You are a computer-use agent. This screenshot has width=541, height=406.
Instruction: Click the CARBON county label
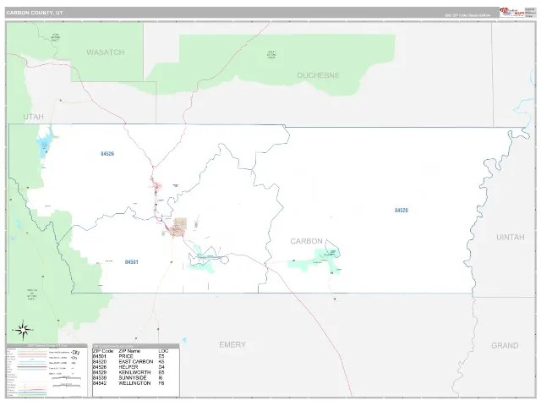[306, 241]
